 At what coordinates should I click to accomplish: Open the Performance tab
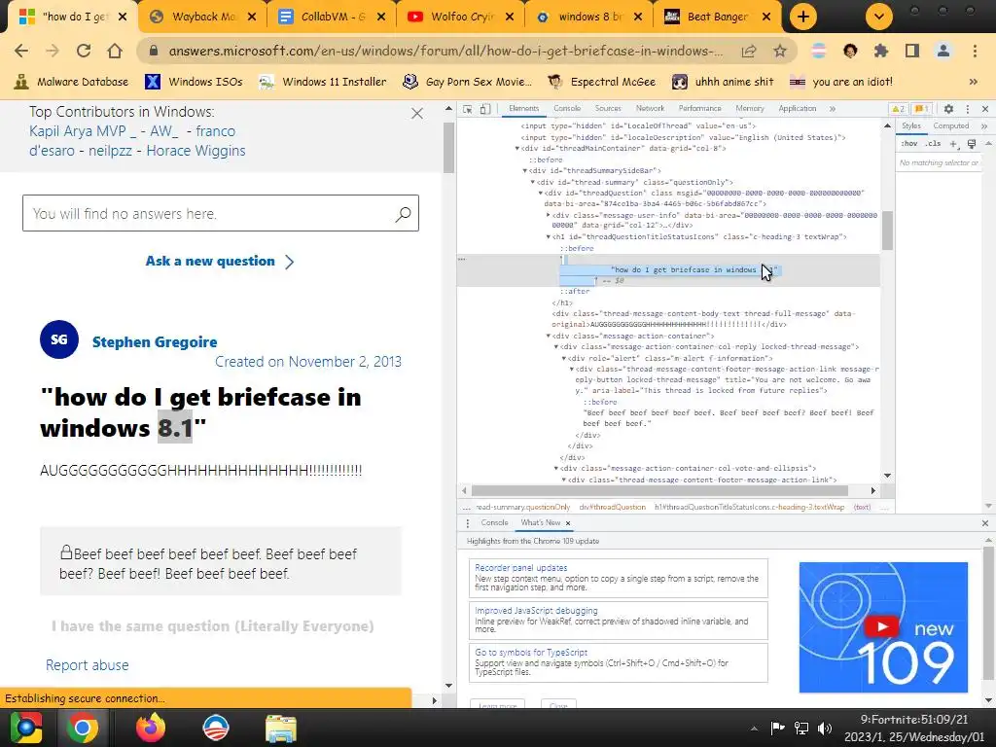point(699,109)
